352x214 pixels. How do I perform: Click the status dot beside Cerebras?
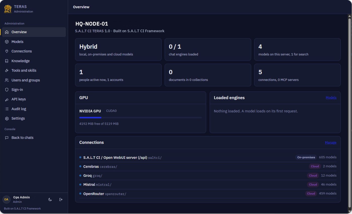(x=80, y=166)
